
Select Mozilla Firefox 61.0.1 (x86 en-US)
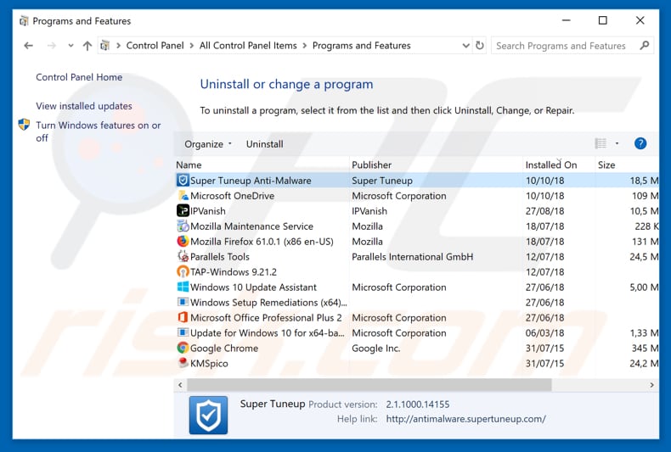click(x=262, y=242)
